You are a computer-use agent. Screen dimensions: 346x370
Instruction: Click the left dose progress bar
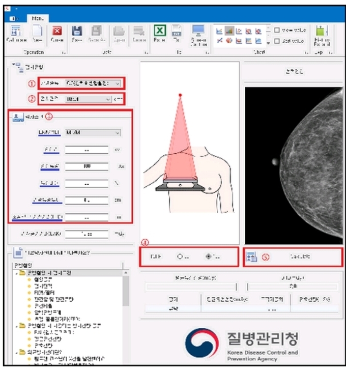coord(191,287)
